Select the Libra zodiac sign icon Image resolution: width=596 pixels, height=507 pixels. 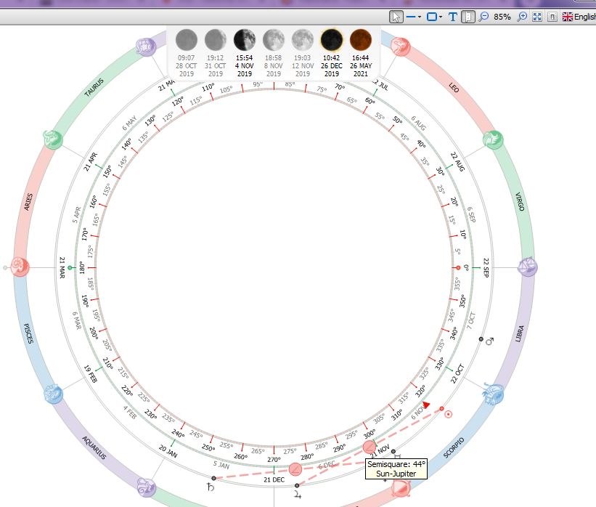[x=528, y=267]
